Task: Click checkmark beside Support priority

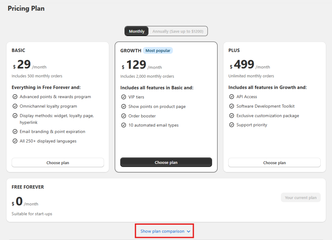Action: (231, 125)
